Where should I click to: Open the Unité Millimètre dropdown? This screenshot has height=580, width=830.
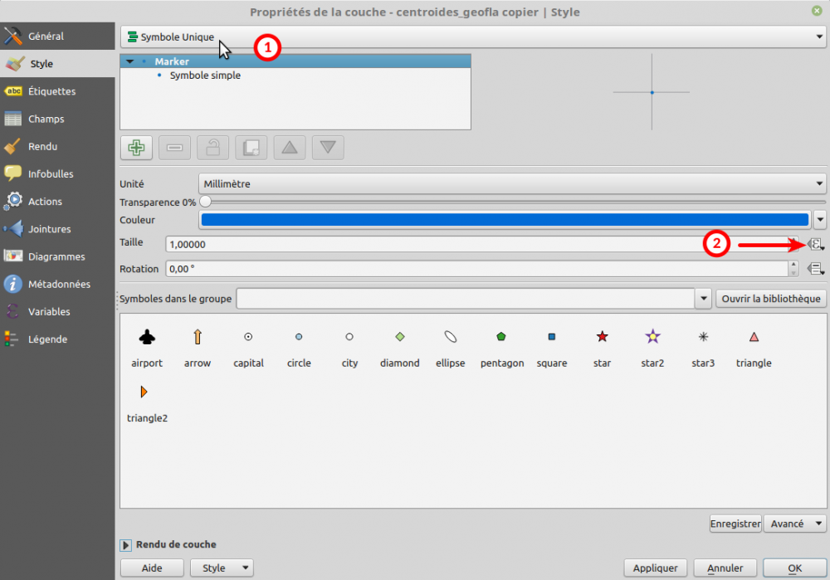point(511,183)
